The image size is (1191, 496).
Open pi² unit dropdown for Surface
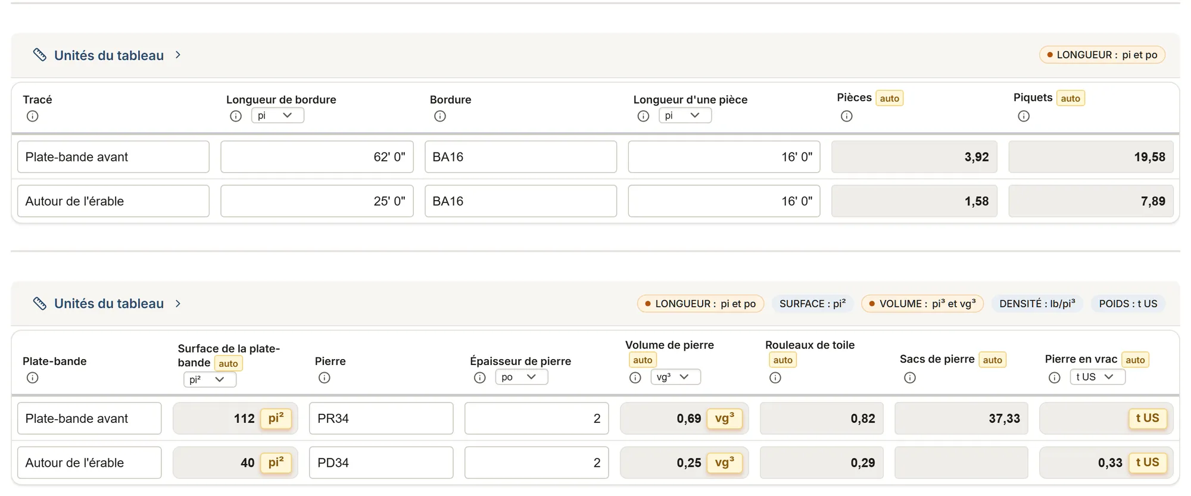[x=210, y=379]
